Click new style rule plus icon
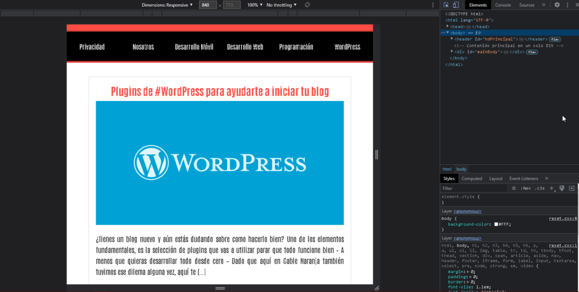The image size is (579, 292). click(x=552, y=188)
